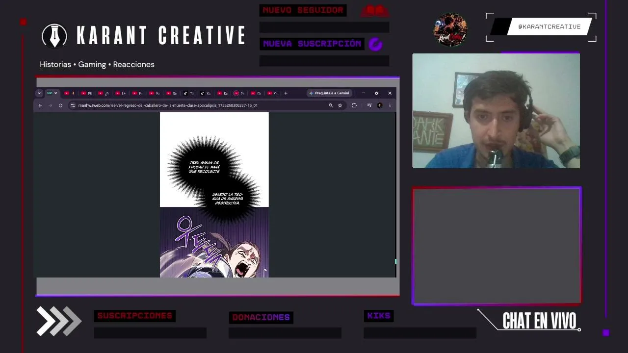Open the Chrome profile avatar
Viewport: 628px width, 353px height.
coord(379,105)
